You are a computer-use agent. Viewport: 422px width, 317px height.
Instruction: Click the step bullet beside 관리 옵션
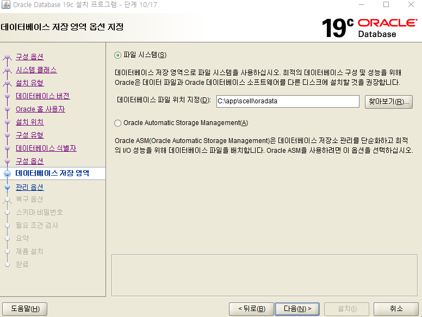8,187
